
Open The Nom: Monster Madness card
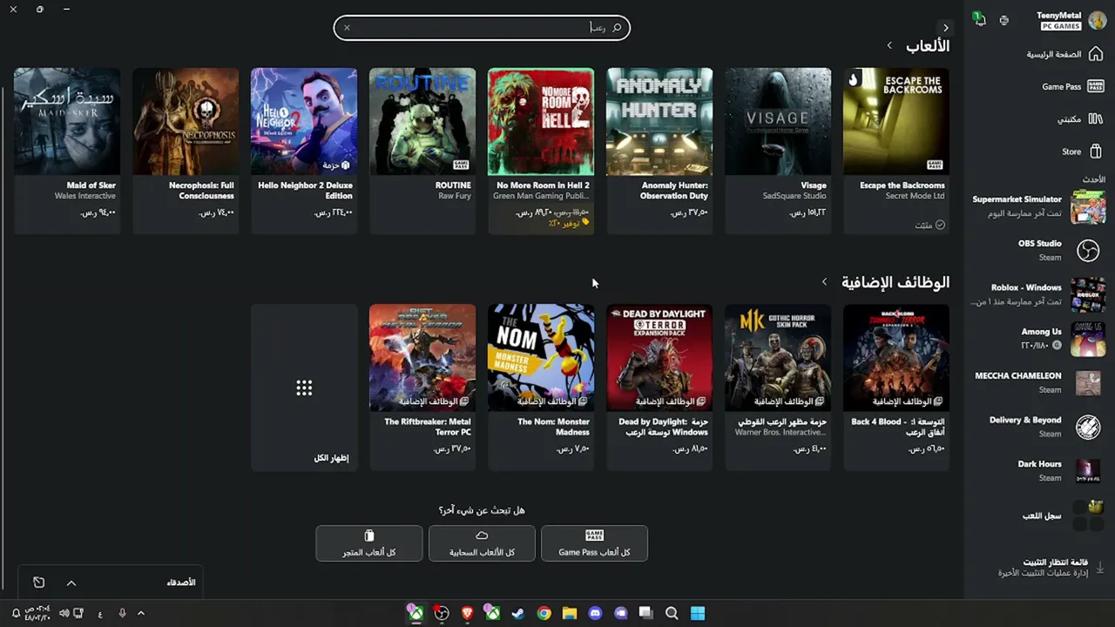541,387
